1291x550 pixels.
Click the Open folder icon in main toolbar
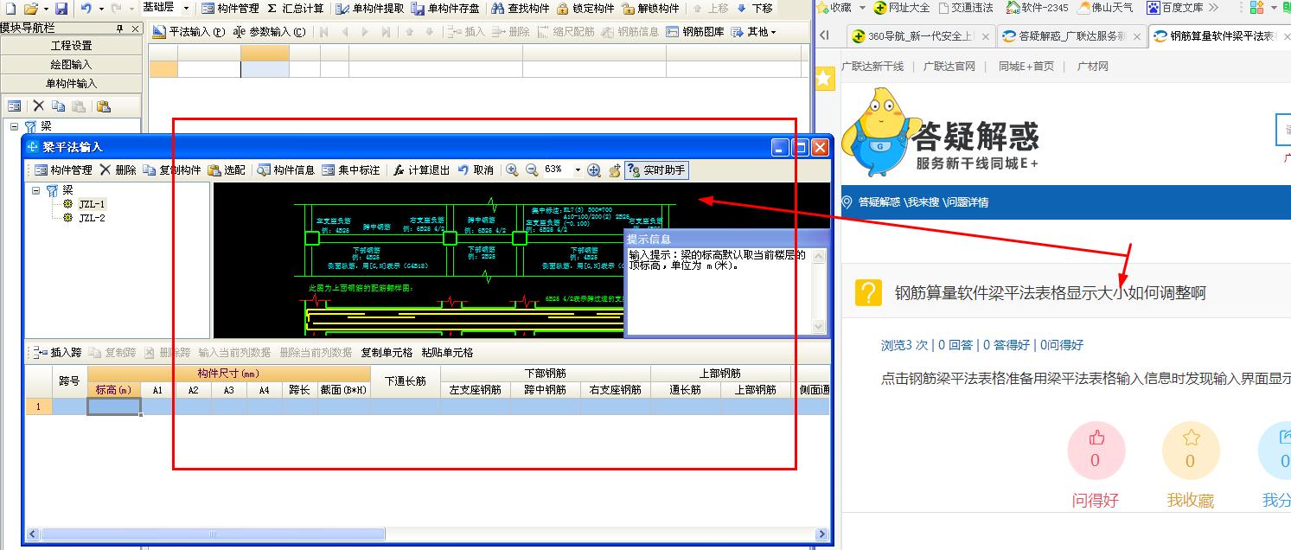click(30, 8)
